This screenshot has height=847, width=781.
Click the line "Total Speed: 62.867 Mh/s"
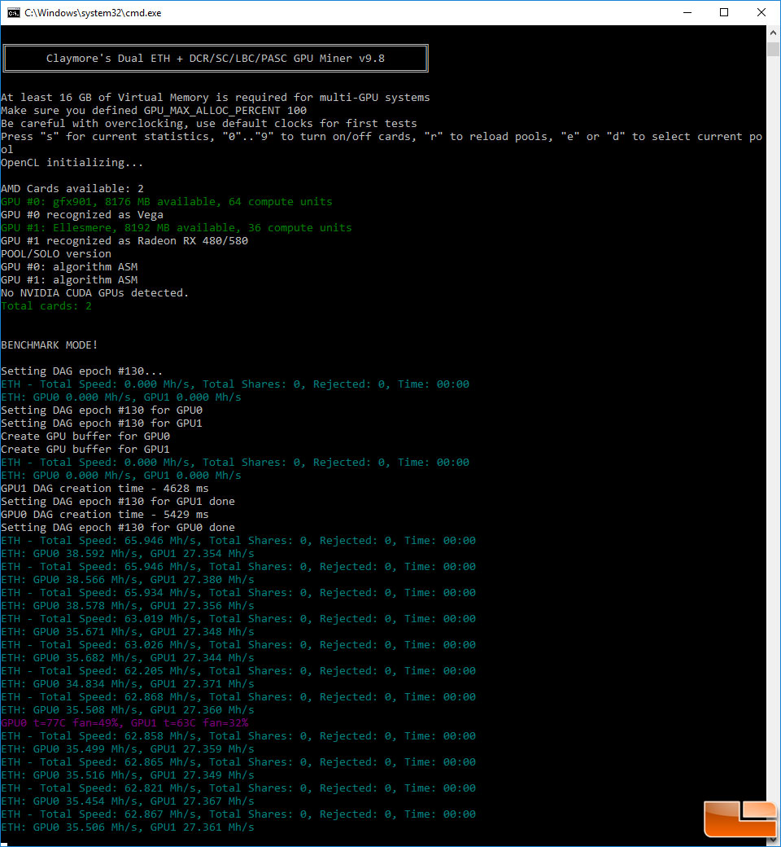pyautogui.click(x=238, y=814)
